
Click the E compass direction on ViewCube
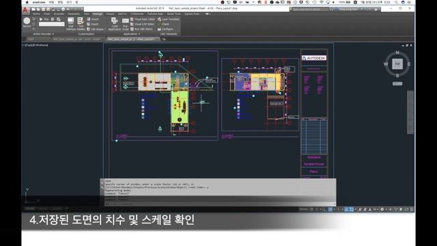[408, 64]
